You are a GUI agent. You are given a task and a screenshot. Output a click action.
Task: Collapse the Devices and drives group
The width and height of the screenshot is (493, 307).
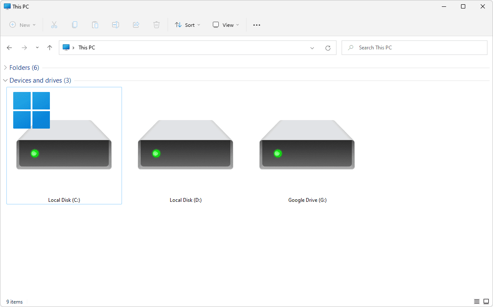point(5,80)
